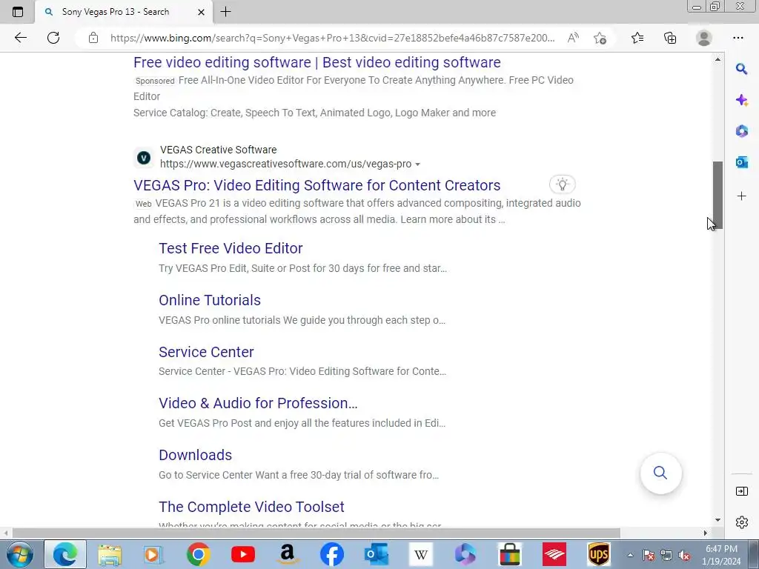This screenshot has width=759, height=569.
Task: Click the VEGAS Creative Software favicon
Action: coord(144,158)
